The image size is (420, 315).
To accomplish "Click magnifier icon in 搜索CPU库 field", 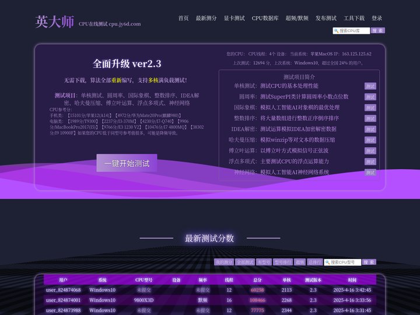I will (336, 31).
